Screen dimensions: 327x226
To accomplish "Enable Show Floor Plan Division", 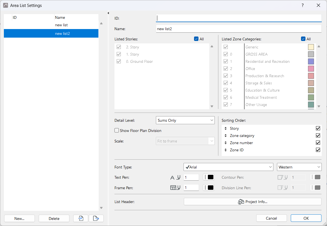I will [x=117, y=130].
